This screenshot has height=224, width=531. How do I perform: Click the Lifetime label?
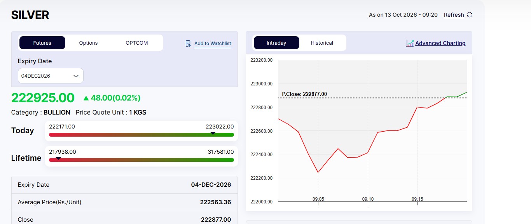26,158
